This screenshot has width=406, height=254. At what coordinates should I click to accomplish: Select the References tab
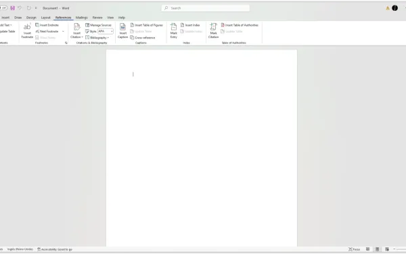[x=63, y=18]
